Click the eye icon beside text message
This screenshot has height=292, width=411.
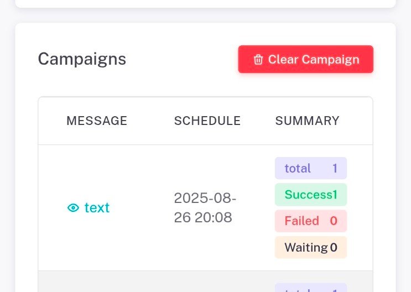point(73,208)
